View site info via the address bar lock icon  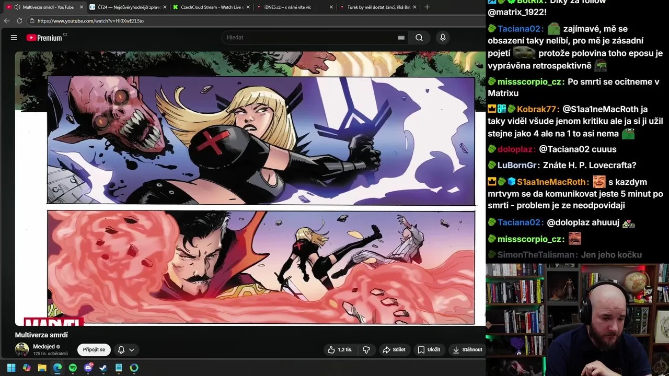coord(32,21)
